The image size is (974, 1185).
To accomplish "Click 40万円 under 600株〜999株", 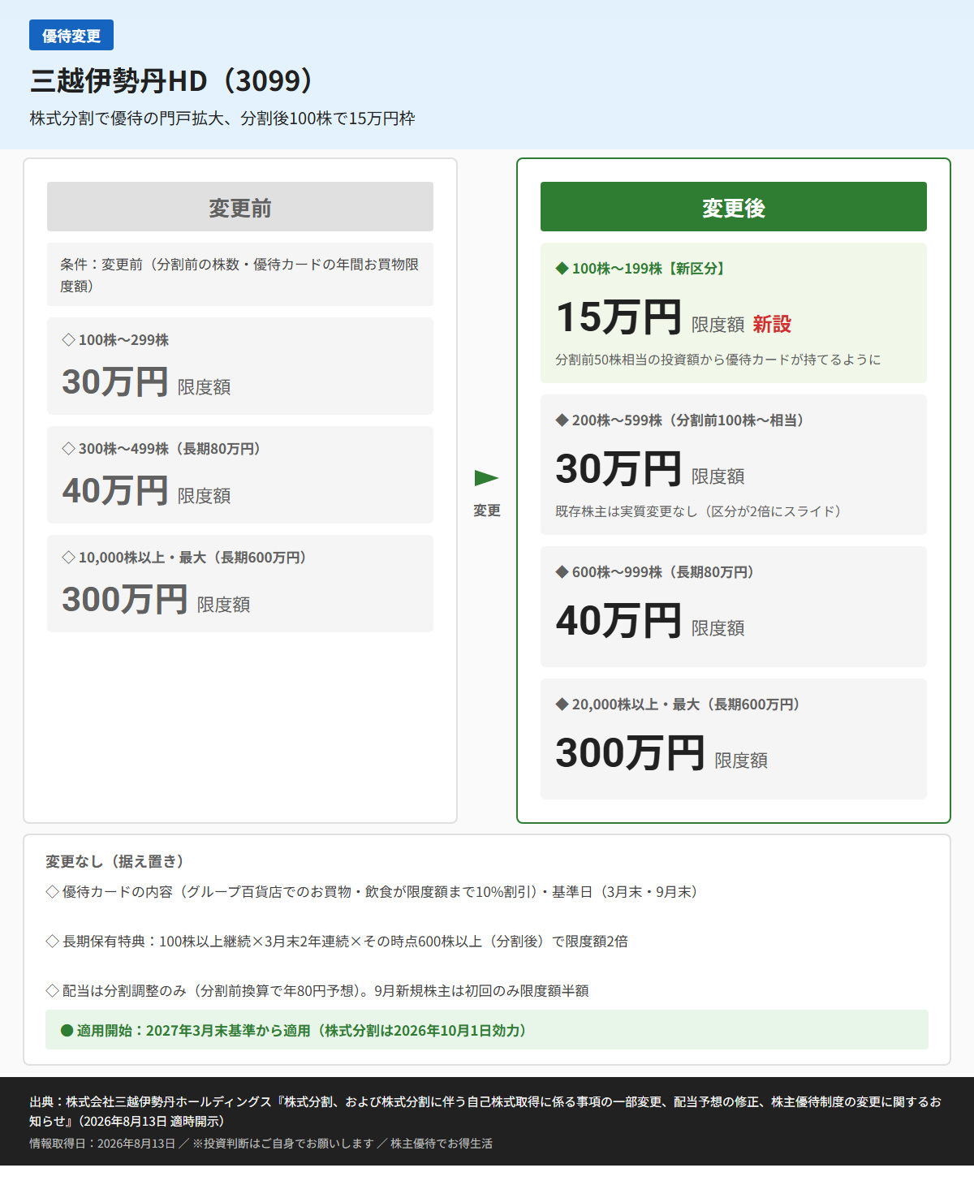I will pyautogui.click(x=618, y=621).
